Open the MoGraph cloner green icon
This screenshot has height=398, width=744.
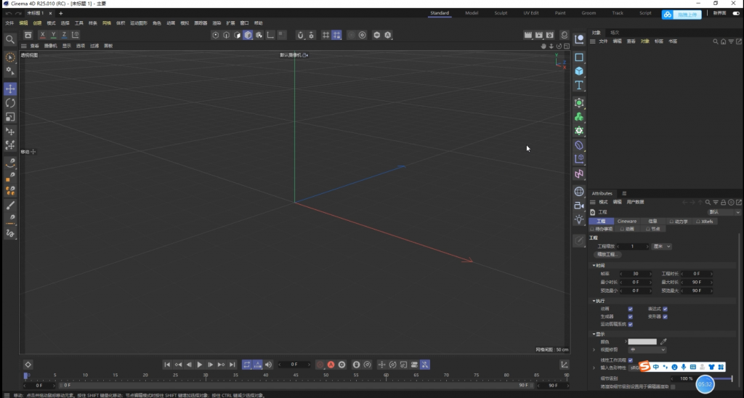(579, 117)
